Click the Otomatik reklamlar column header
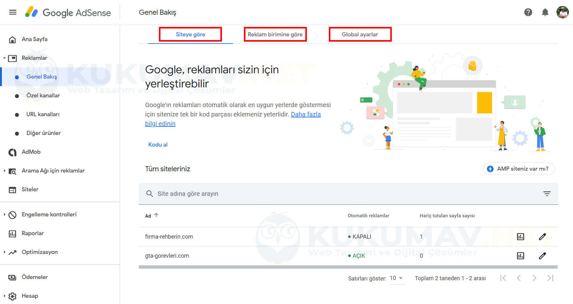573x304 pixels. [368, 216]
